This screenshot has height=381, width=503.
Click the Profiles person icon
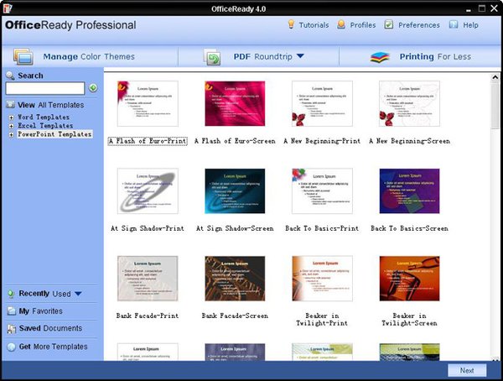coord(341,24)
